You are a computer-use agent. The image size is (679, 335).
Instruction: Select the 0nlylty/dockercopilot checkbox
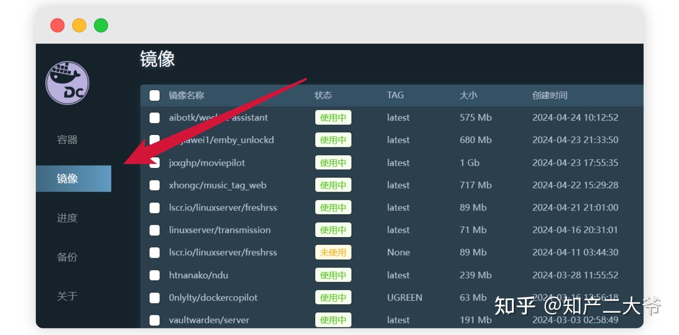click(x=155, y=297)
